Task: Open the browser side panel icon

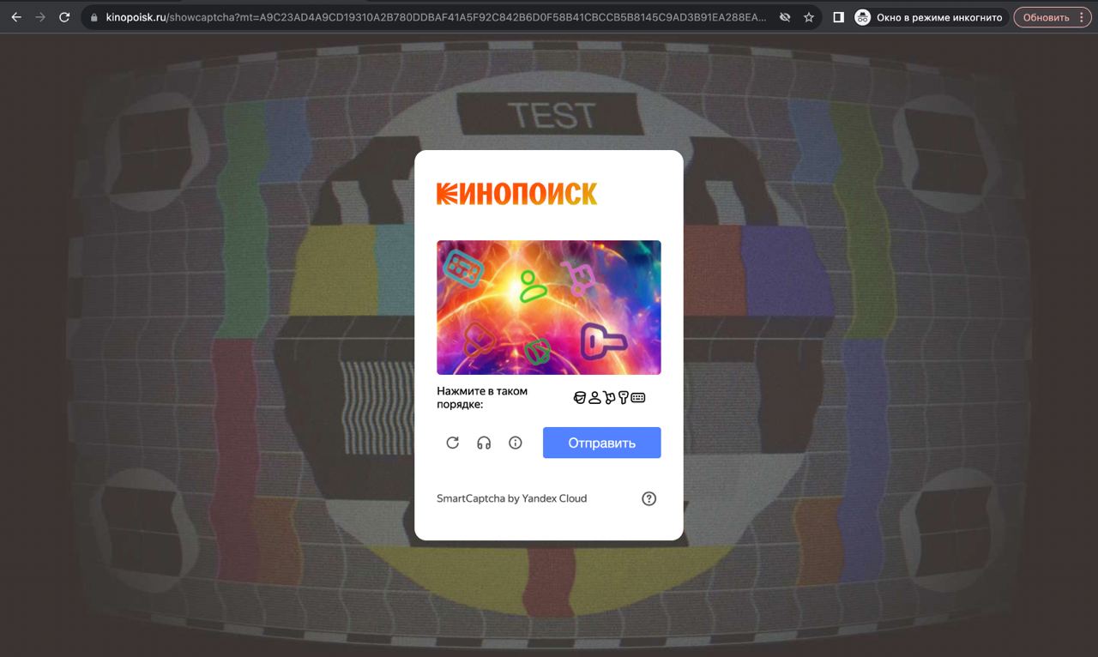Action: (838, 17)
